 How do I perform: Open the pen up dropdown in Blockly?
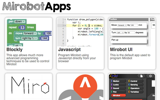pyautogui.click(x=18, y=45)
